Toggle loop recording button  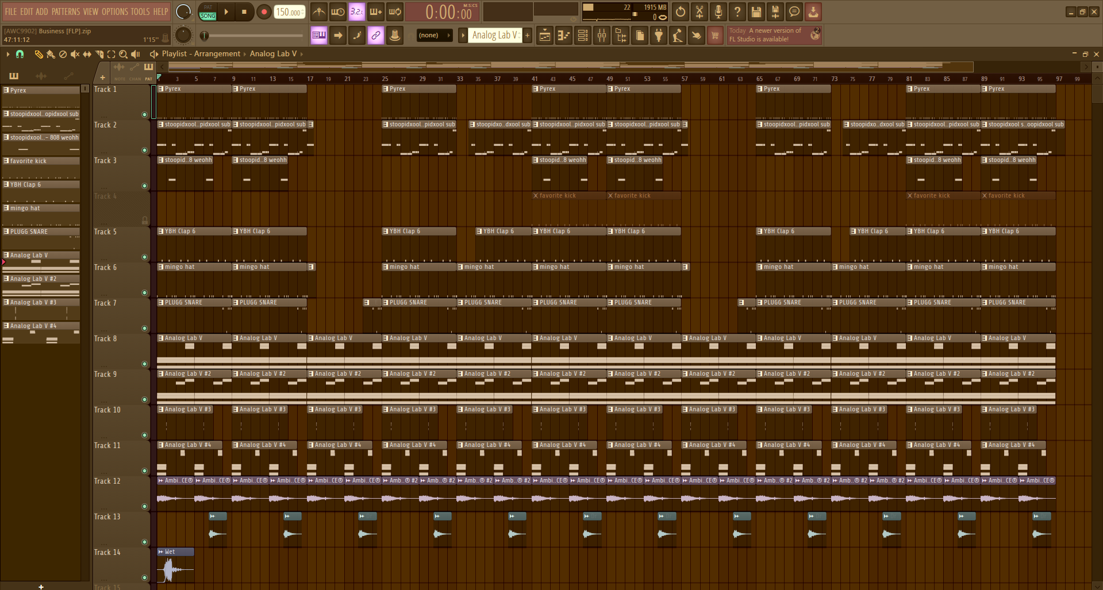coord(395,11)
